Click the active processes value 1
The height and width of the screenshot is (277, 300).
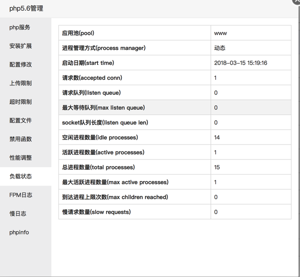(x=216, y=152)
